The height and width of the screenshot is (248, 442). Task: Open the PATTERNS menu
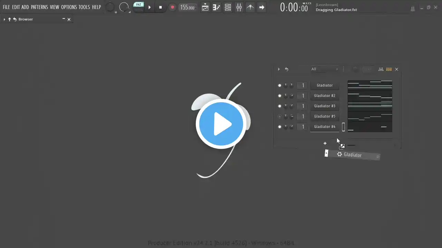coord(39,7)
